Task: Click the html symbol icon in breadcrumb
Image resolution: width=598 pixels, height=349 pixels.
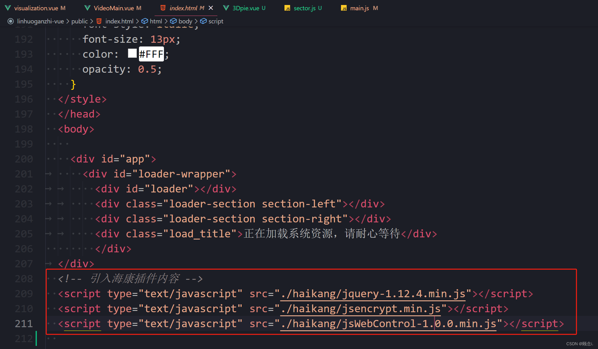Action: 145,21
